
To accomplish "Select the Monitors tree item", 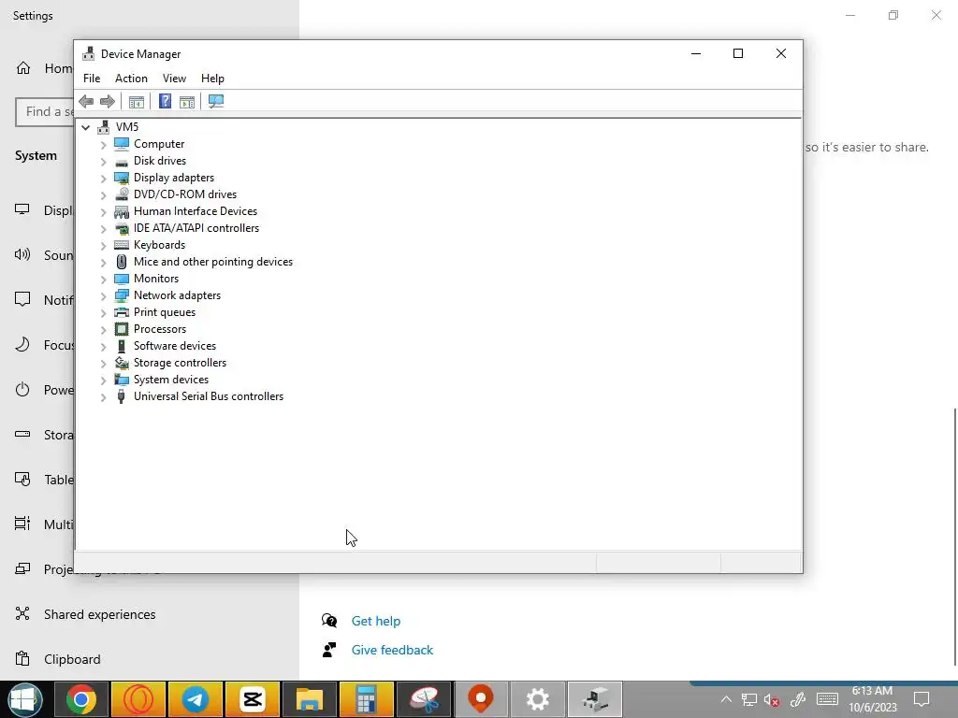I will click(156, 279).
